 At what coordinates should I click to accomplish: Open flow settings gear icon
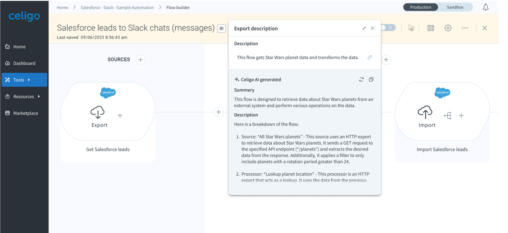click(448, 28)
